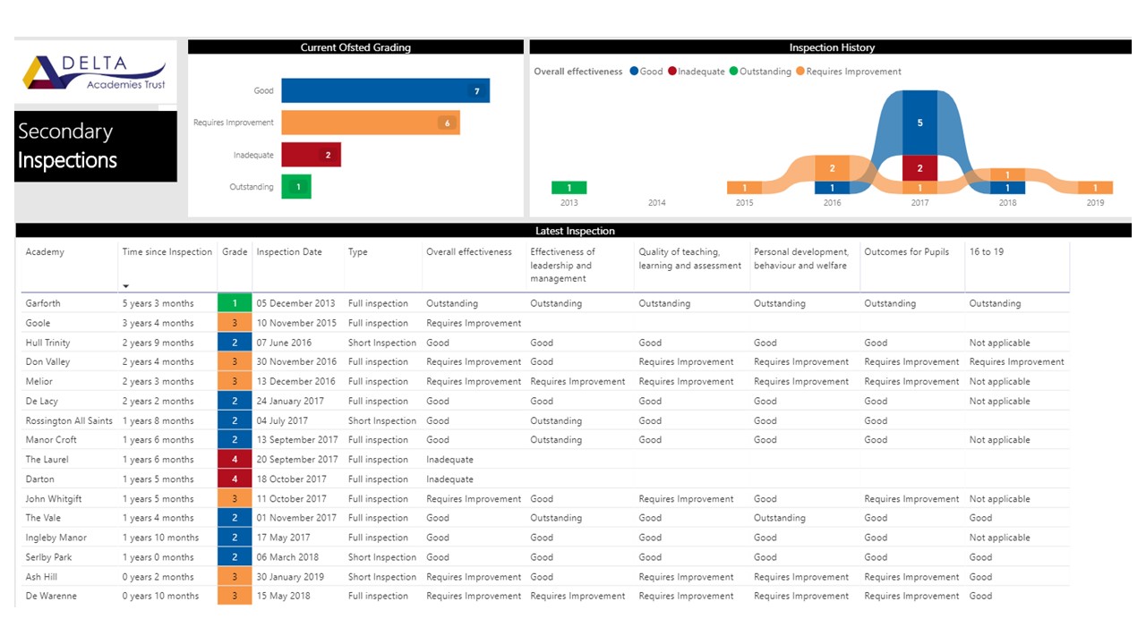Viewport: 1146px width, 644px height.
Task: Select the Good bar in Current Ofsted Grading
Action: 385,90
